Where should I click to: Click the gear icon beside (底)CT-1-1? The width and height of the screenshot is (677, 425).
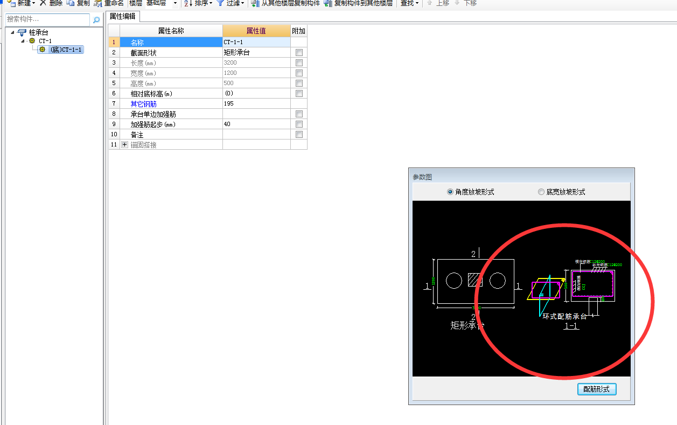click(x=43, y=50)
